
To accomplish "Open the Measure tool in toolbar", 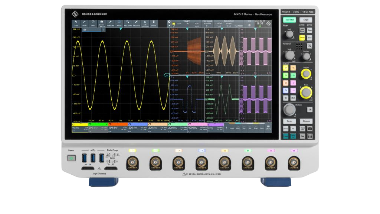I will coord(136,23).
